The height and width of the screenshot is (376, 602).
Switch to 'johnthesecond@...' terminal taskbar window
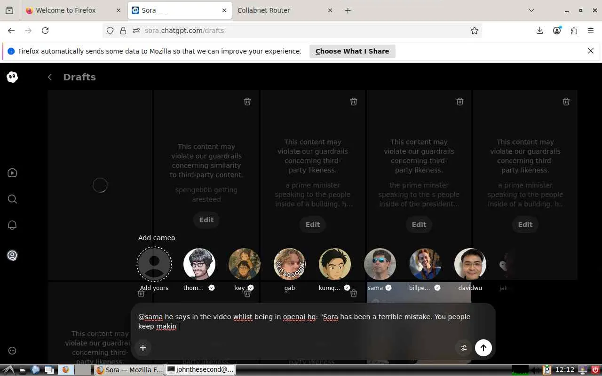click(x=200, y=370)
